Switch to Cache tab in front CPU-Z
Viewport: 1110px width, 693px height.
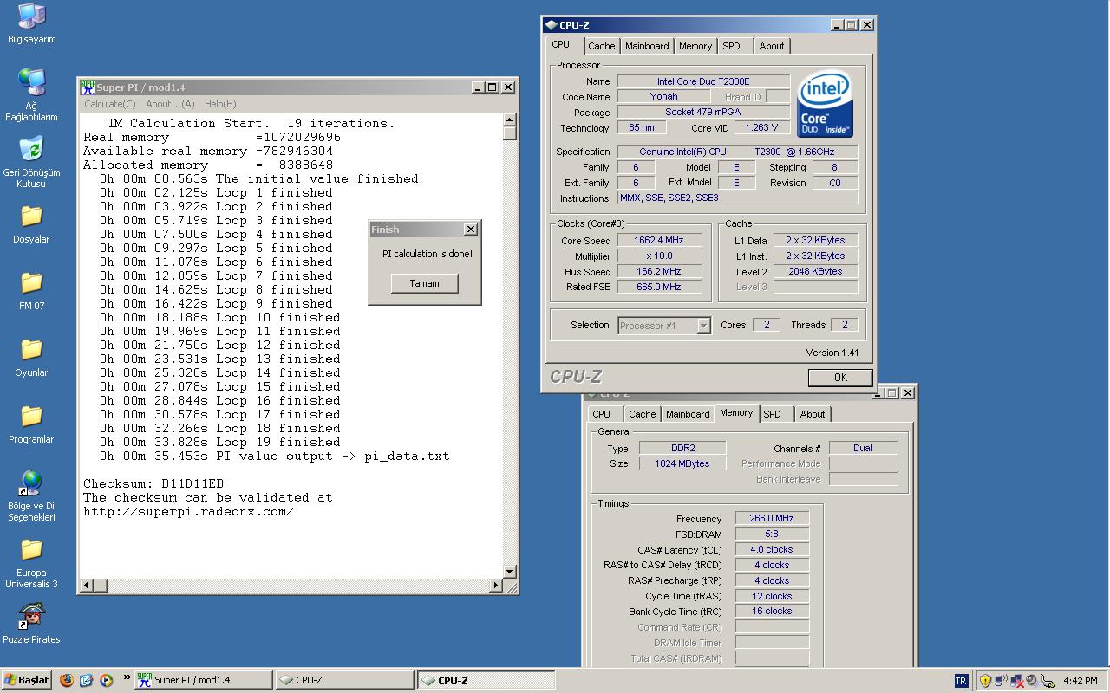click(x=601, y=46)
